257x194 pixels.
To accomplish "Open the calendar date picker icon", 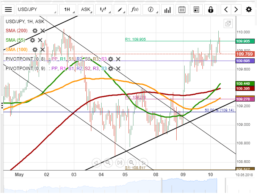I will pyautogui.click(x=182, y=9).
